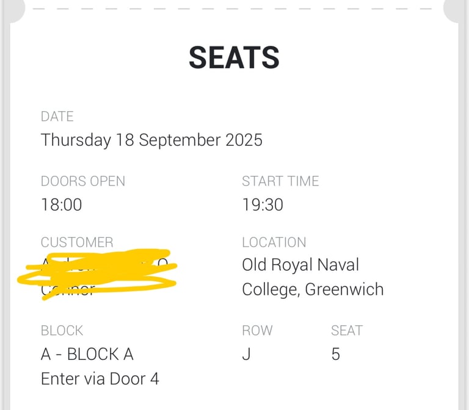Select the START TIME label
Image resolution: width=469 pixels, height=410 pixels.
(280, 181)
